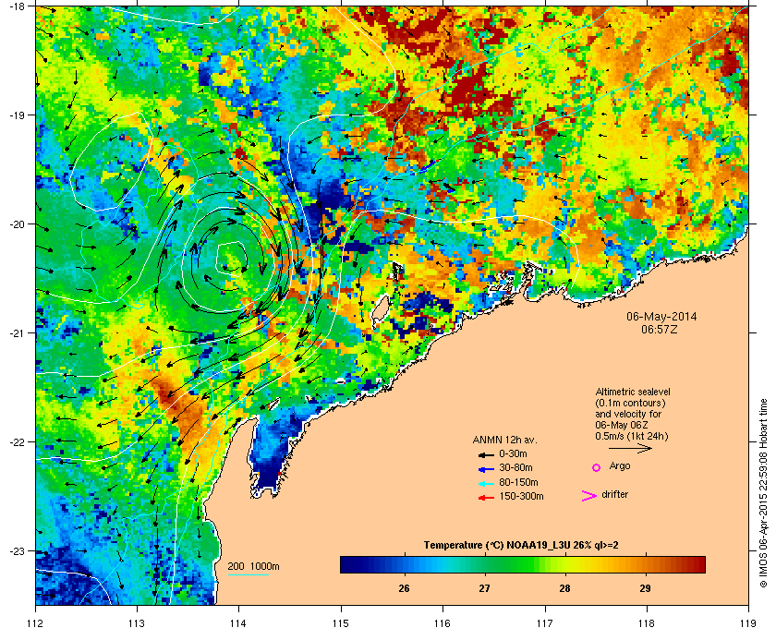Click the '0.5m/s (1kt 24h)' text
The height and width of the screenshot is (628, 776).
(x=632, y=436)
